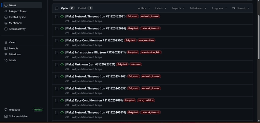
Task: Open issue Unknown run #31520223521
Action: coord(90,64)
